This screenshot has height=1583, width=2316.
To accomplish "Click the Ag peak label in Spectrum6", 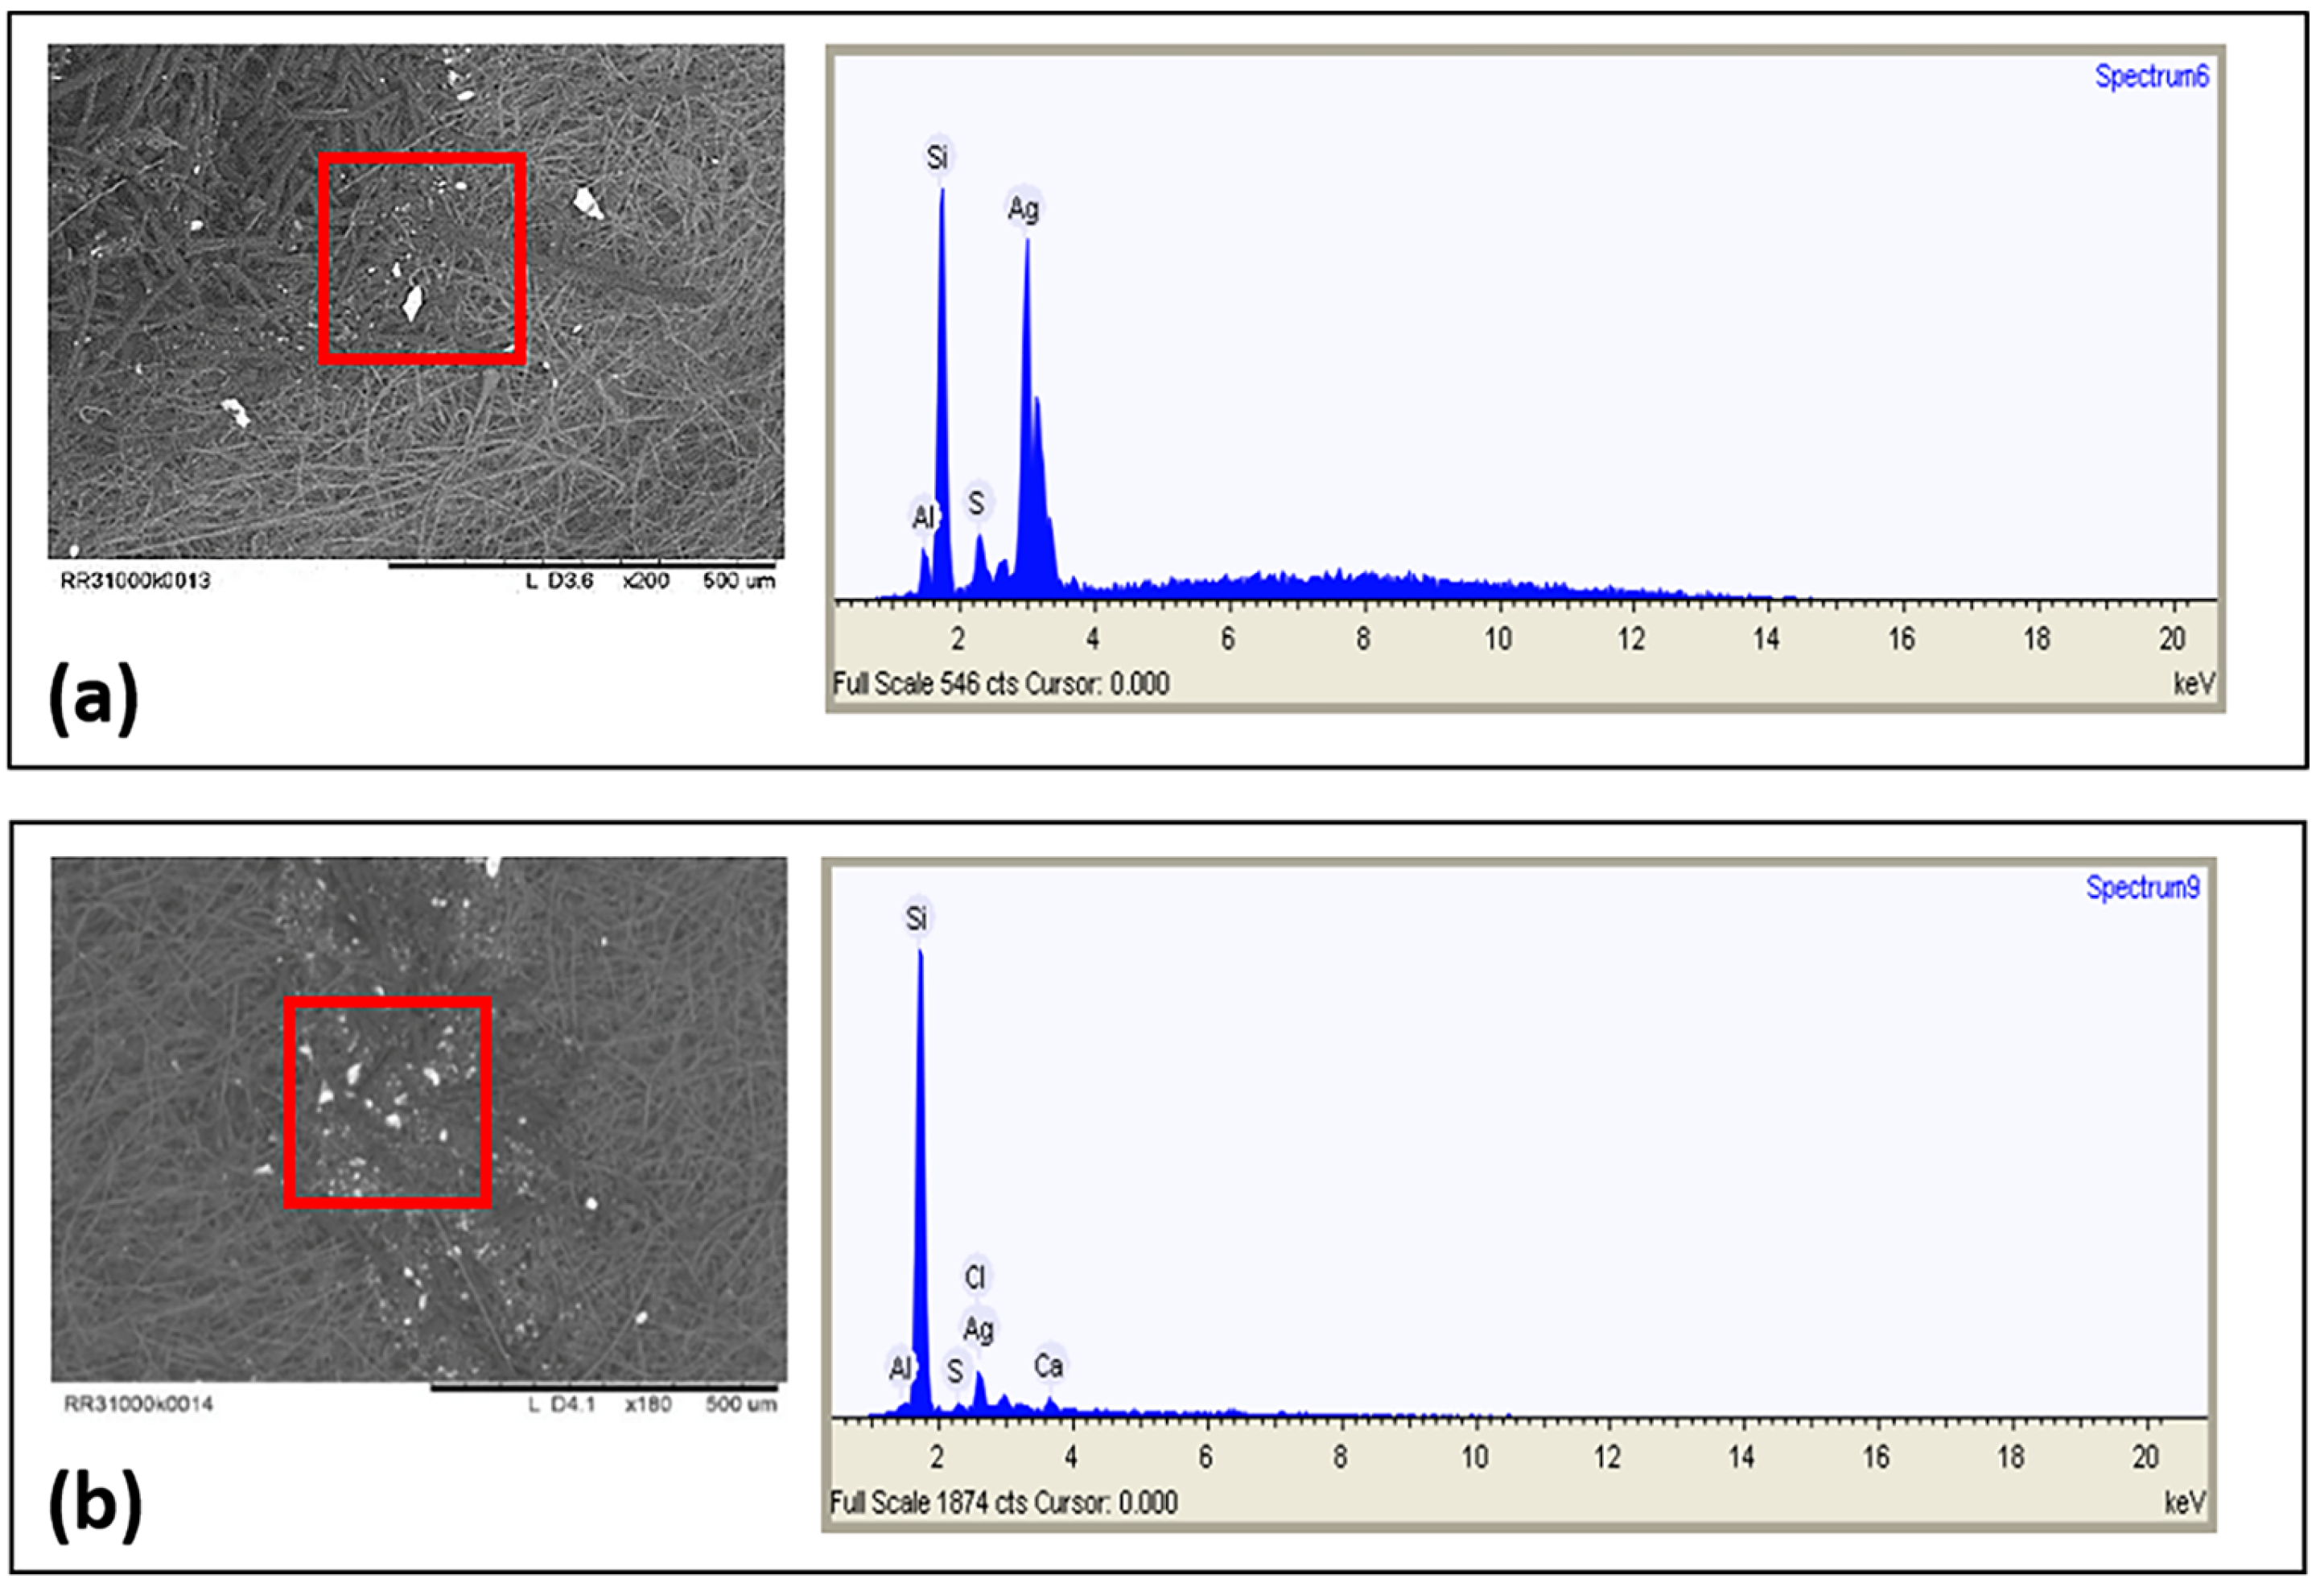I will (x=1023, y=209).
